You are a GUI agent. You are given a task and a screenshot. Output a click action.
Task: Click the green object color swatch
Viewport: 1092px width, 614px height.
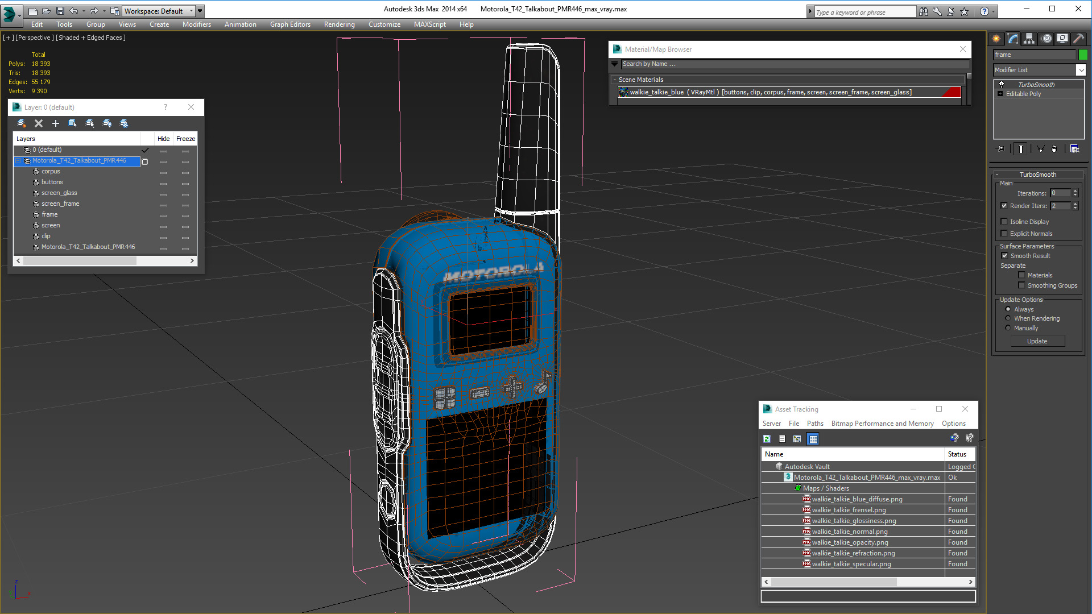coord(1083,55)
